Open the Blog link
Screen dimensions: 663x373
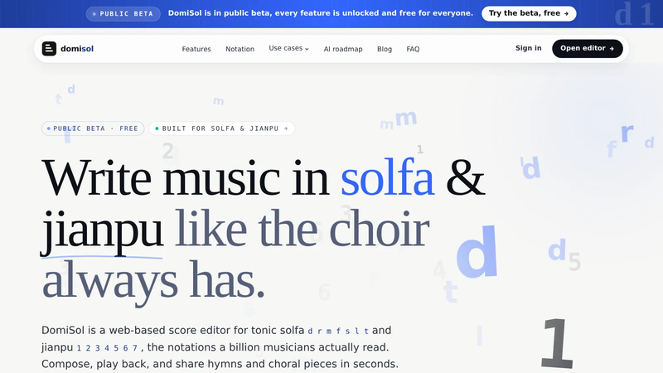tap(385, 49)
